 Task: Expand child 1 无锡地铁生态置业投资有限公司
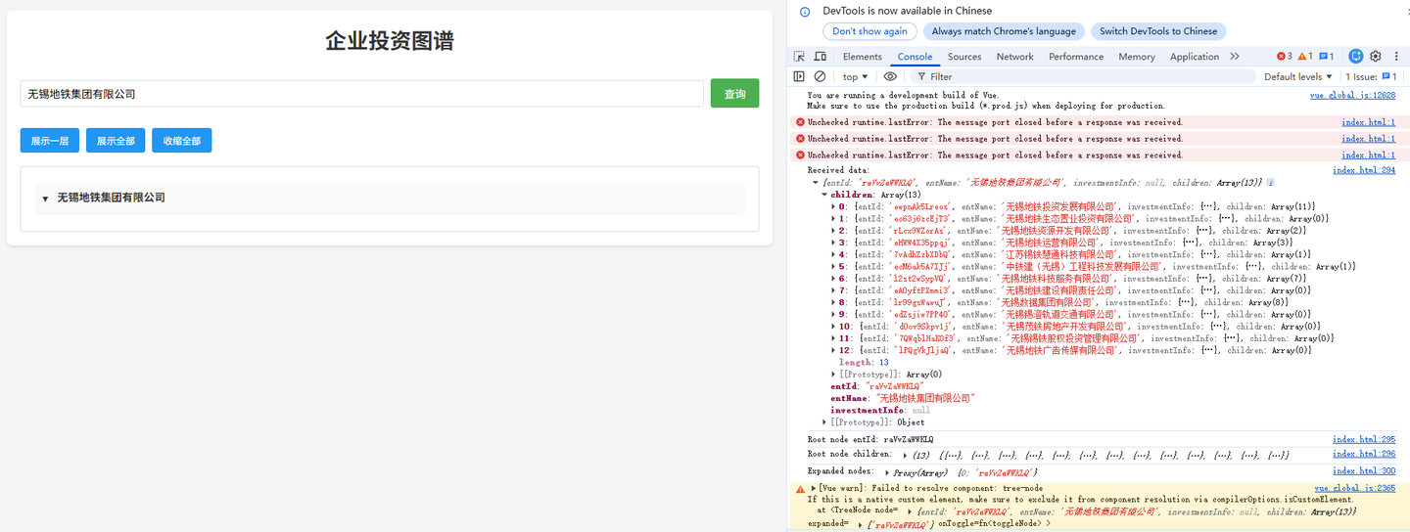(x=833, y=219)
